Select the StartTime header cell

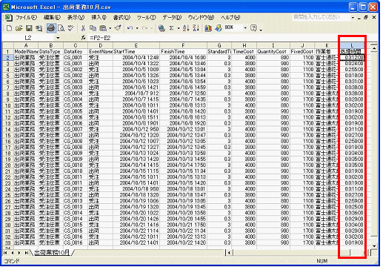136,52
